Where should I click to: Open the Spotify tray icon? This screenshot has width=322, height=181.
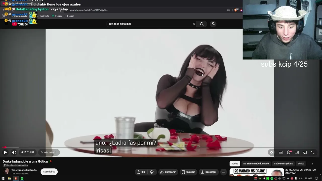pos(272,178)
